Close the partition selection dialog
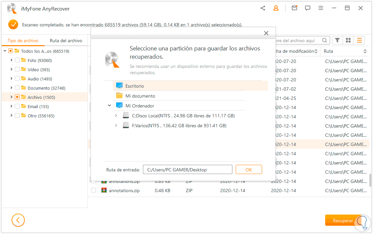This screenshot has width=373, height=234. point(266,33)
